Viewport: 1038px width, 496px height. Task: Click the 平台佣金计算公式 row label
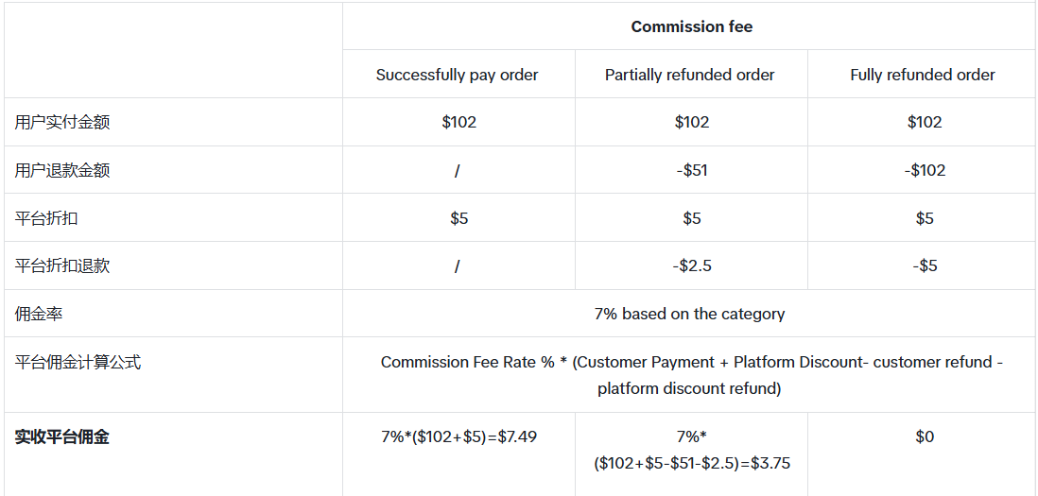78,362
